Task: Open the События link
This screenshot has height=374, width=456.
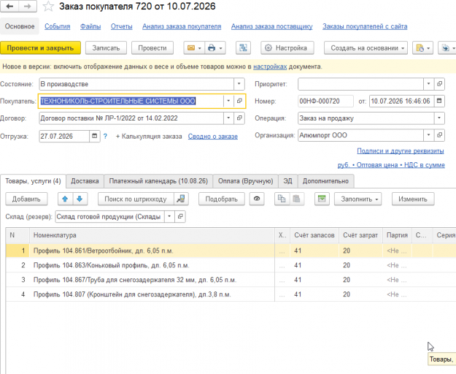Action: click(x=58, y=26)
